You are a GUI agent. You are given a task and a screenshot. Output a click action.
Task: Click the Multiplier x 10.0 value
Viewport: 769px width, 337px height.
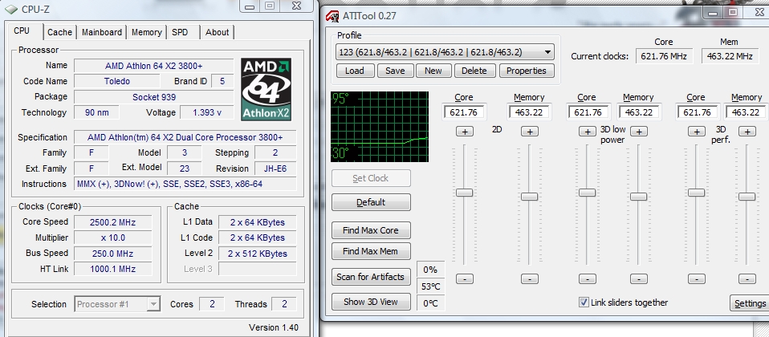[113, 238]
